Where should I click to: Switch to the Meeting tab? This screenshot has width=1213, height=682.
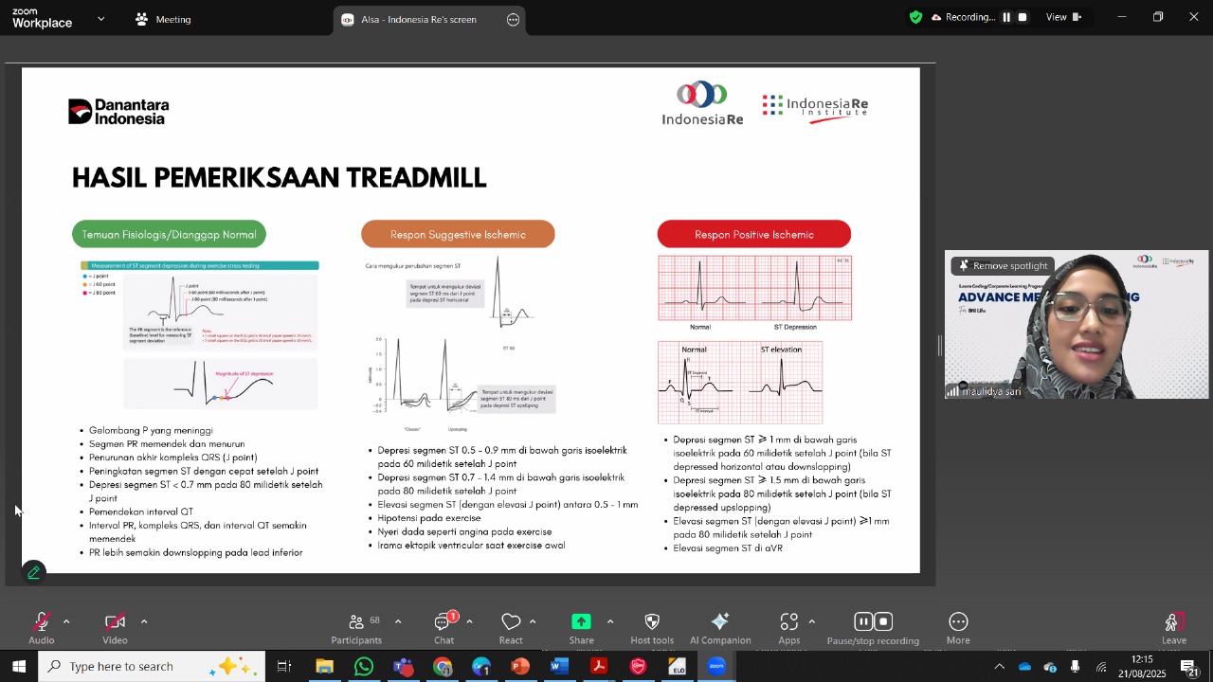[163, 19]
